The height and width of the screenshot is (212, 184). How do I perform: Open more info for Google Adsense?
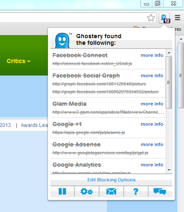pyautogui.click(x=152, y=144)
